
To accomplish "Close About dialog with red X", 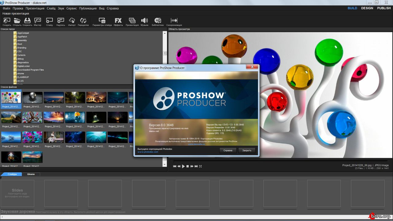I will click(252, 67).
